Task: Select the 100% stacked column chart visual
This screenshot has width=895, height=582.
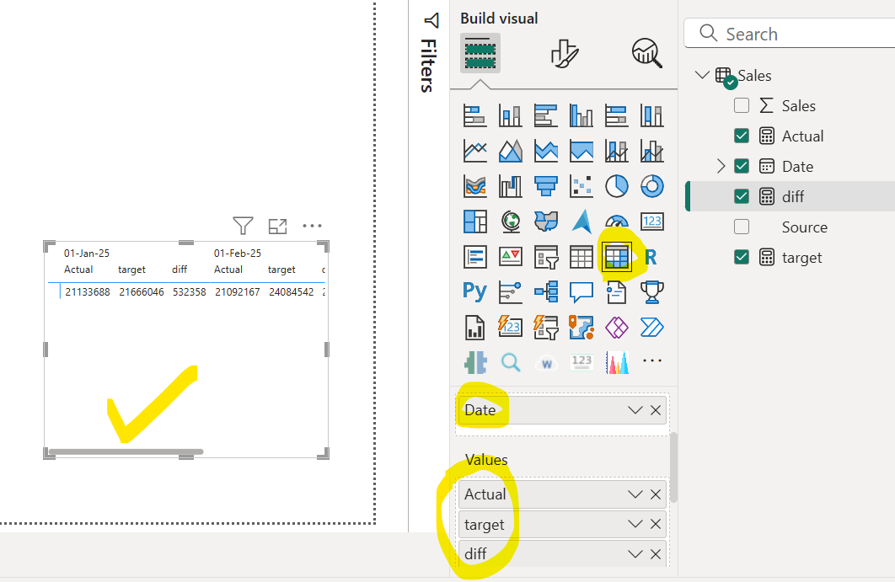Action: 651,116
